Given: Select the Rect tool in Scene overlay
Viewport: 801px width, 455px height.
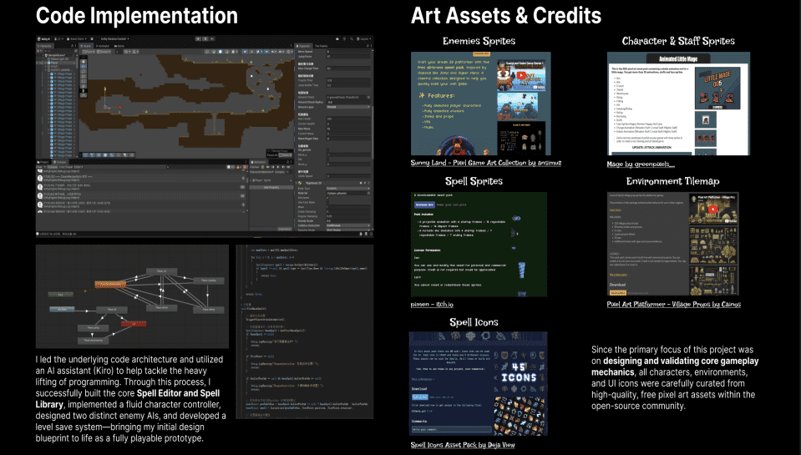Looking at the screenshot, I should click(x=84, y=81).
